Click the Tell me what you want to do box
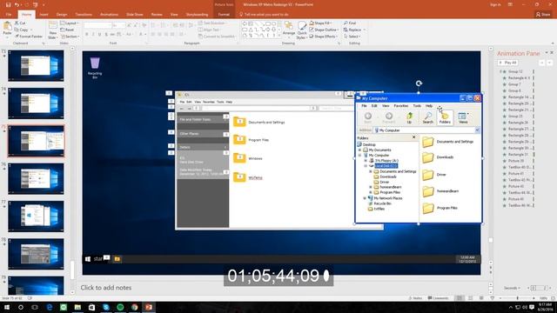The width and height of the screenshot is (557, 313). click(x=264, y=15)
